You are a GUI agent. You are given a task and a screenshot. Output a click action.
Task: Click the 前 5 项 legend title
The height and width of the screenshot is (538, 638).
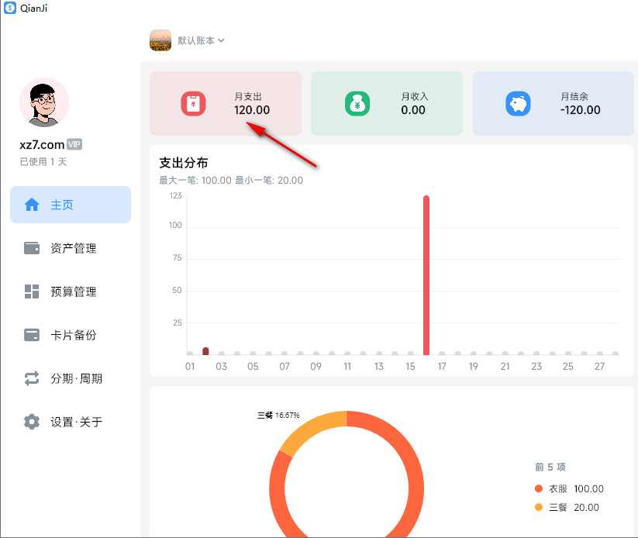550,467
